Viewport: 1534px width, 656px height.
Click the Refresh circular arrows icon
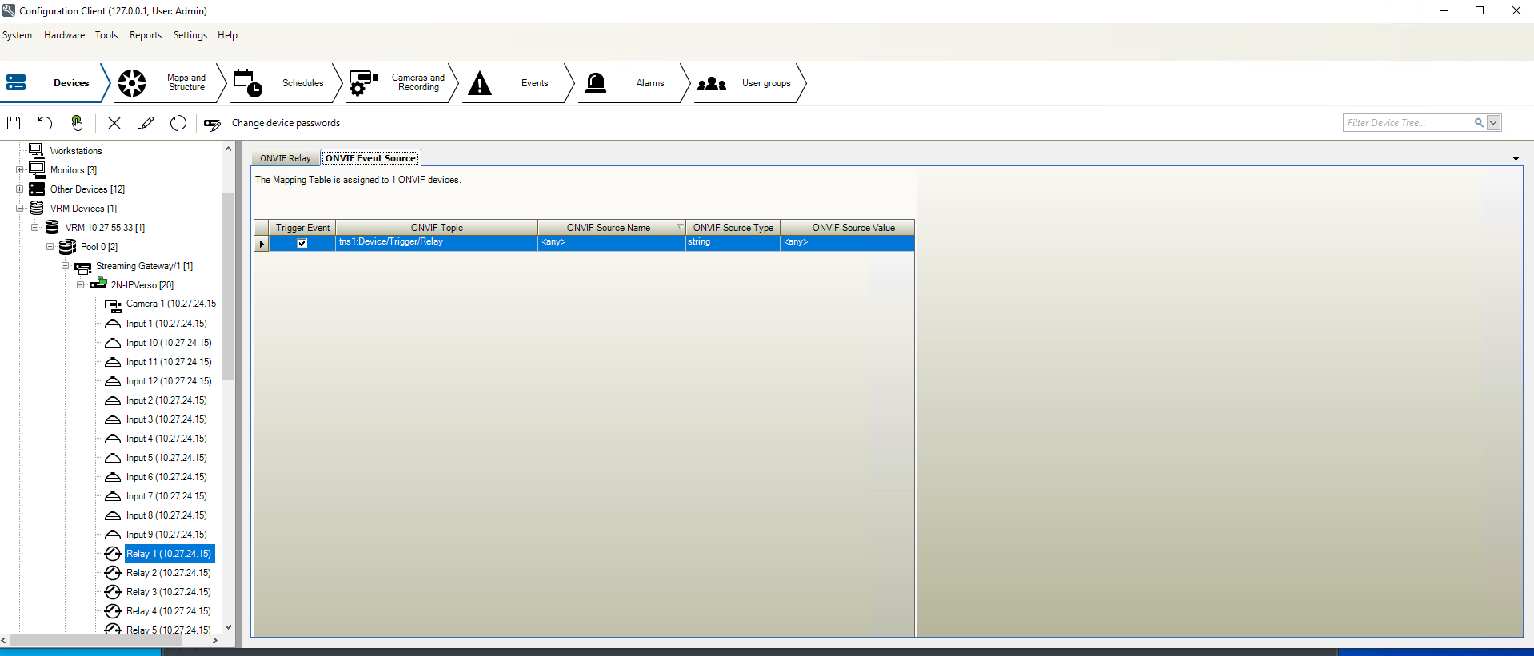(x=178, y=123)
